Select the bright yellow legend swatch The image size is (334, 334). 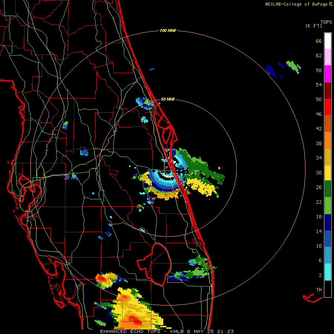tap(328, 173)
